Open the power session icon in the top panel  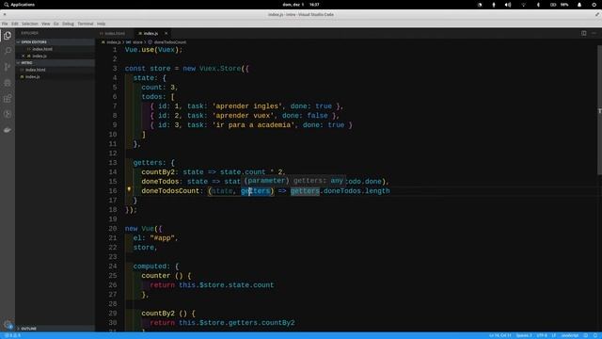(x=594, y=5)
